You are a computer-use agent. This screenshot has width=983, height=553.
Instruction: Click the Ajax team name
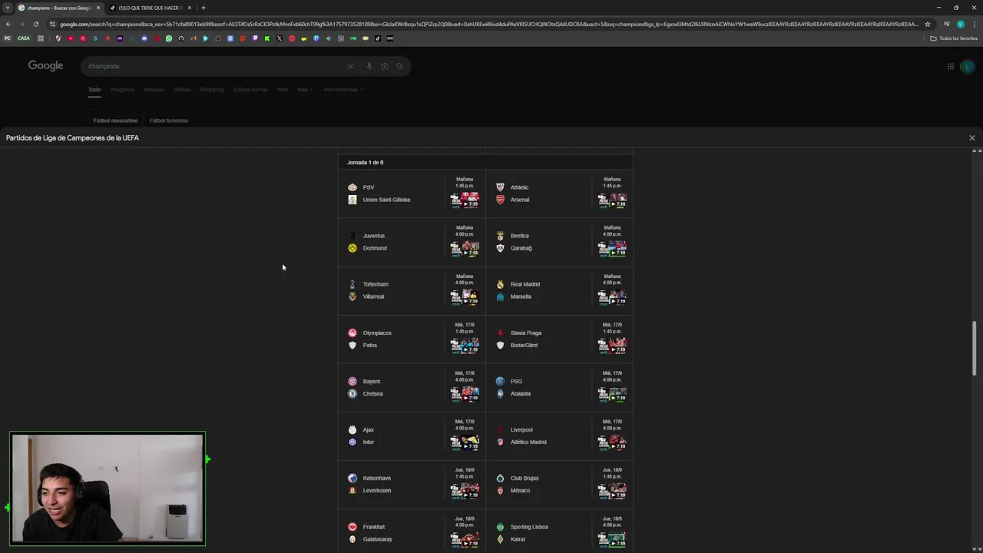pos(369,430)
